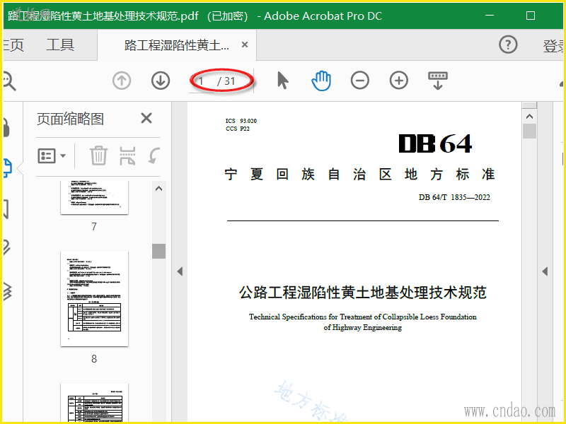Switch to the 工具 tab
The image size is (566, 424).
pos(60,45)
